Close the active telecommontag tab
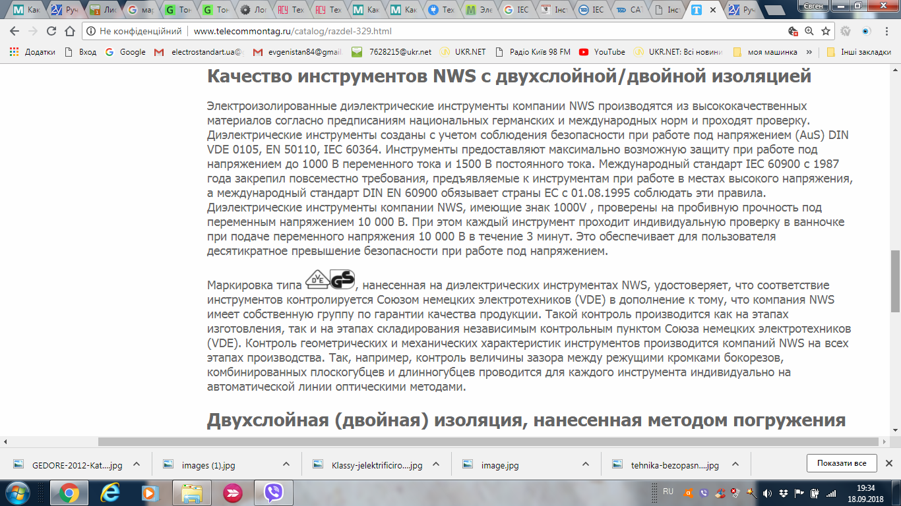 [712, 10]
